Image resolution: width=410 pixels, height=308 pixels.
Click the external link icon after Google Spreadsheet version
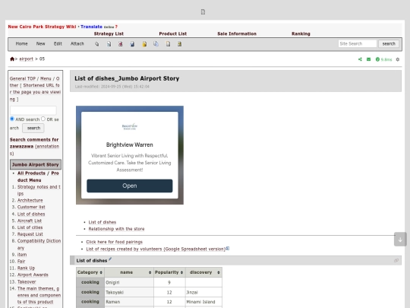tap(228, 248)
